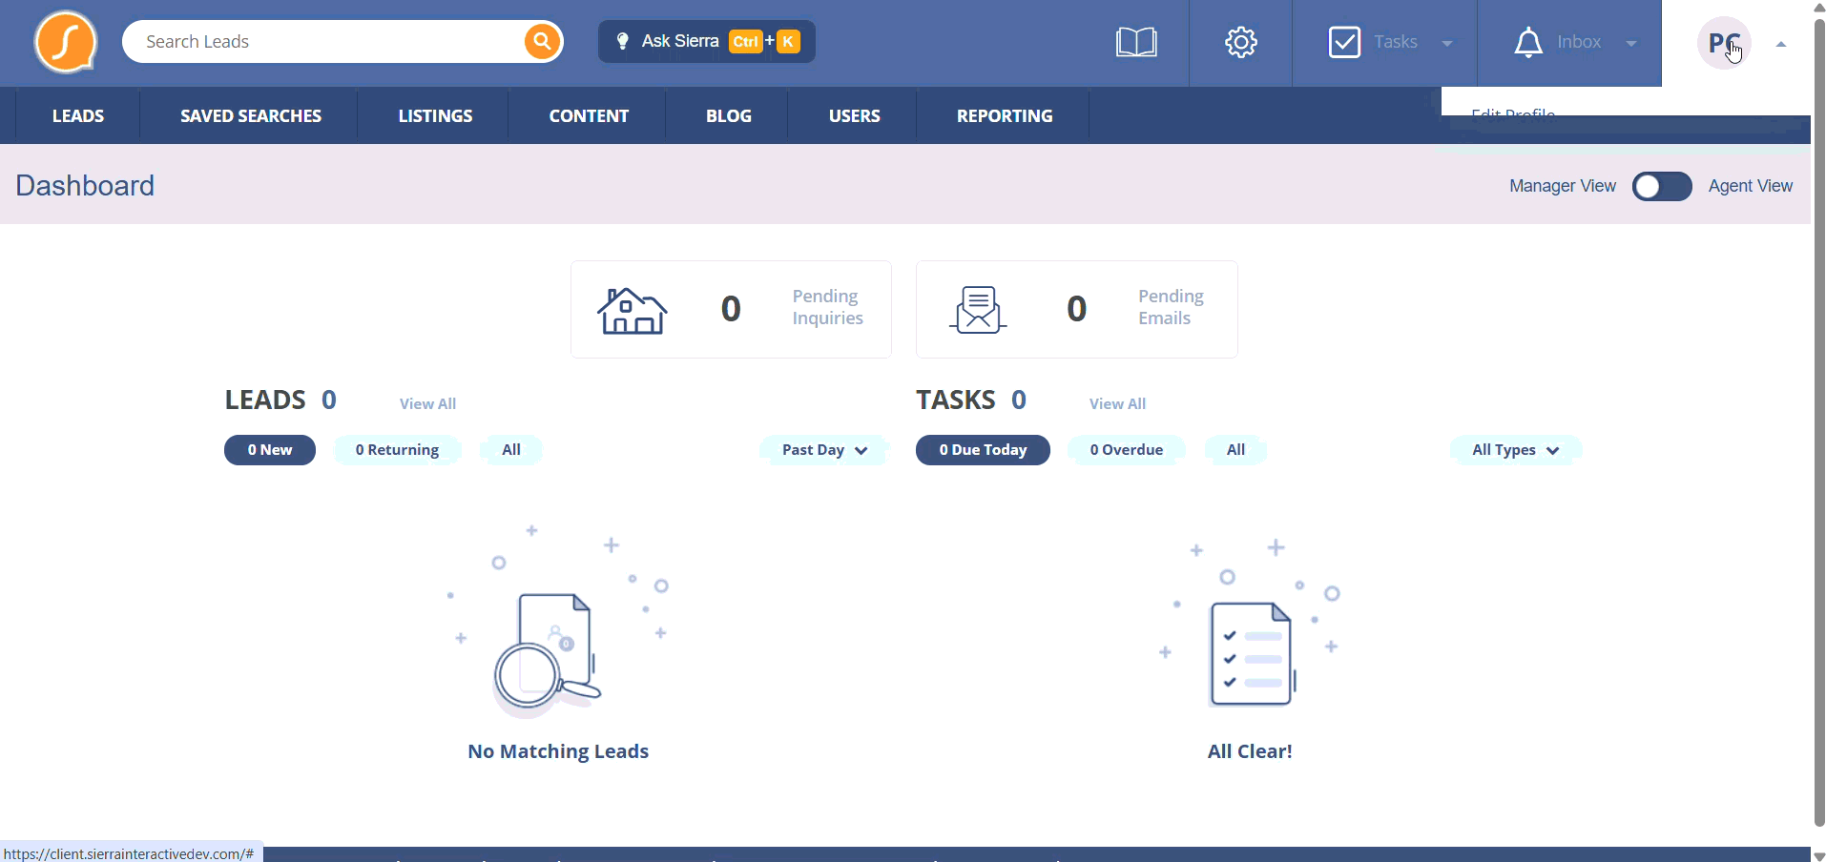Image resolution: width=1826 pixels, height=862 pixels.
Task: Click the Pending Emails envelope icon
Action: 978,310
